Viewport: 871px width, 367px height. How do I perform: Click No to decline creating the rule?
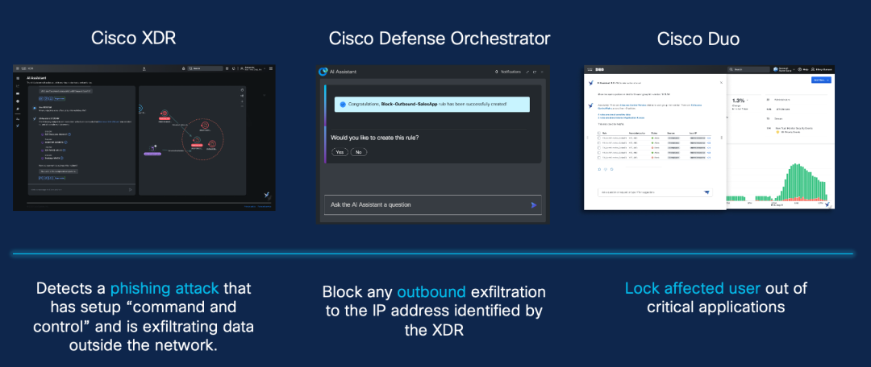[358, 152]
